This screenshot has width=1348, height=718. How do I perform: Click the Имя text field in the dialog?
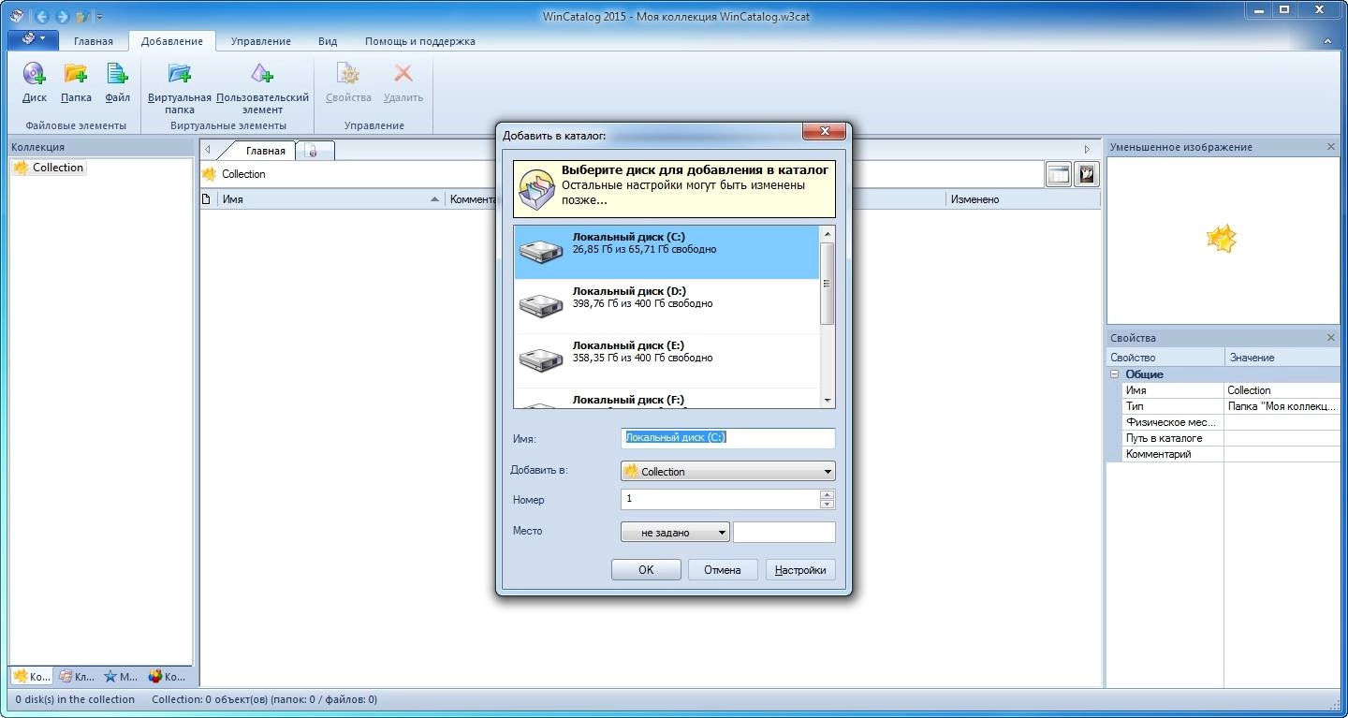pos(727,438)
